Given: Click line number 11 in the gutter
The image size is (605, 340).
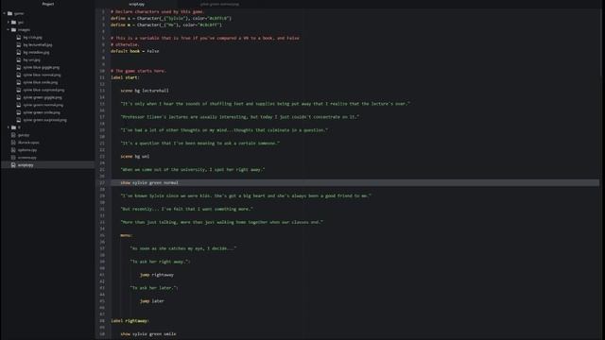Looking at the screenshot, I should (x=102, y=77).
